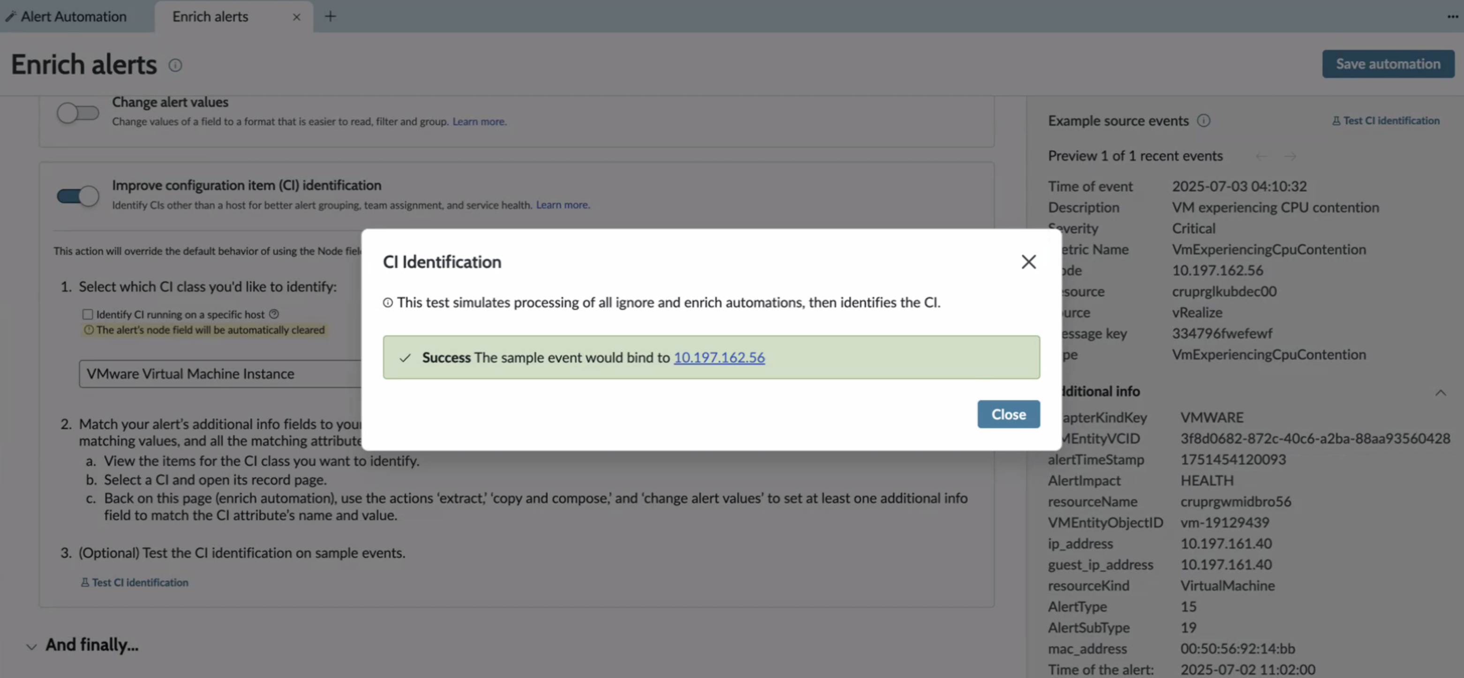Screen dimensions: 1464x678
Task: Open the three-dot more options menu
Action: (1452, 16)
